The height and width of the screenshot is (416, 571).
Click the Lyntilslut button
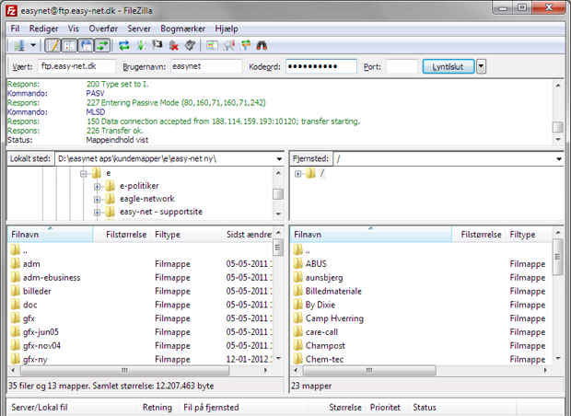pyautogui.click(x=449, y=66)
